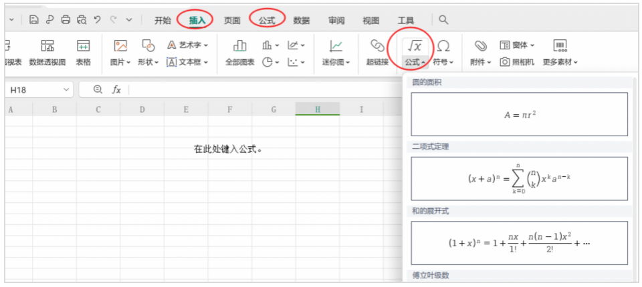Open the 文本框 text box dropdown
This screenshot has height=287, width=642.
pos(188,62)
